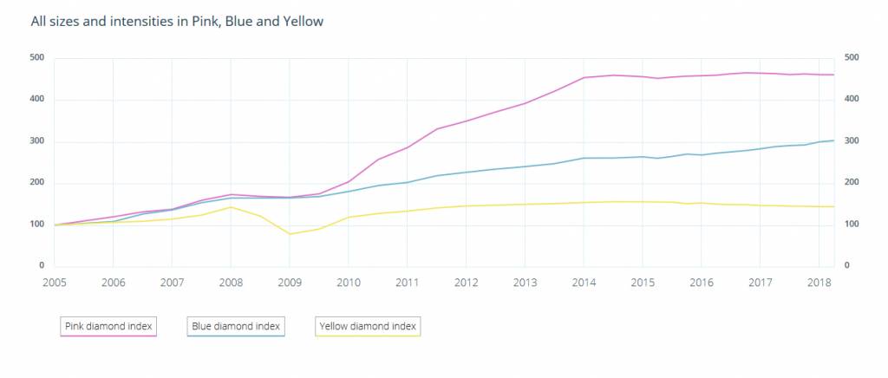Click the pink line at its 2014 peak
888x378 pixels.
tap(584, 78)
